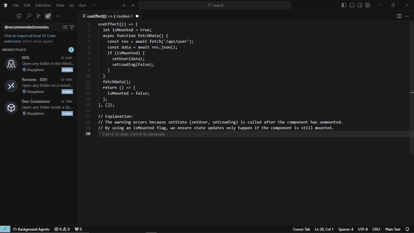
Task: Open the Remote - SSH extension entry
Action: point(38,86)
